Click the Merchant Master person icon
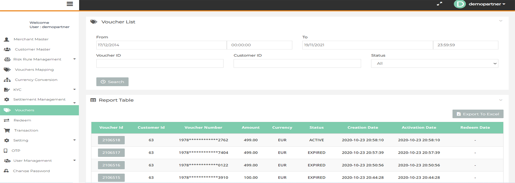 [7, 39]
